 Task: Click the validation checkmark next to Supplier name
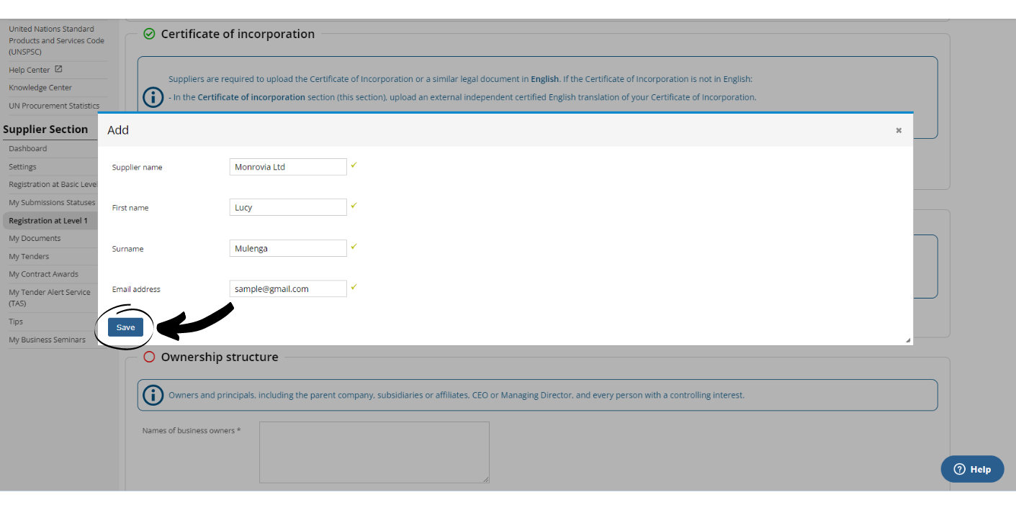pos(354,165)
